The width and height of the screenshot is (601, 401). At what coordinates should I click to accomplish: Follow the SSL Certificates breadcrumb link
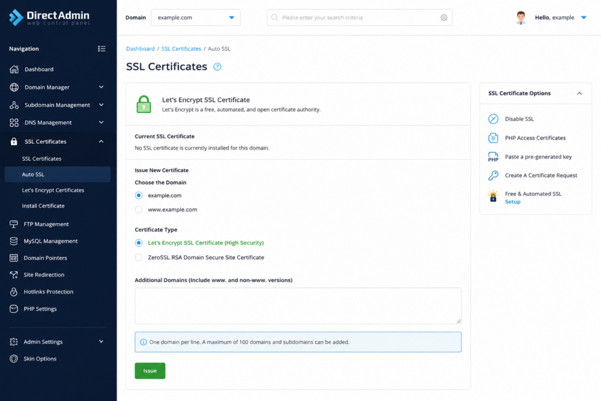point(181,49)
